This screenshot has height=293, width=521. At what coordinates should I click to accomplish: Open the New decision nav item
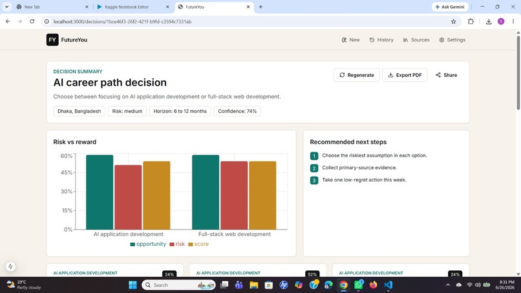pyautogui.click(x=350, y=39)
